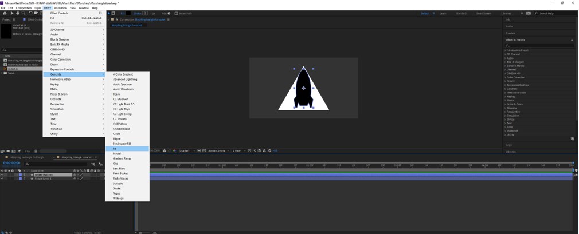This screenshot has width=579, height=234.
Task: Switch to the Libraries workspace
Action: [506, 13]
